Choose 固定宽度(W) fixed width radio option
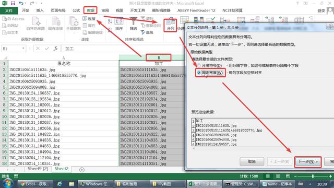Viewport: 334px width, 188px height. (210, 73)
